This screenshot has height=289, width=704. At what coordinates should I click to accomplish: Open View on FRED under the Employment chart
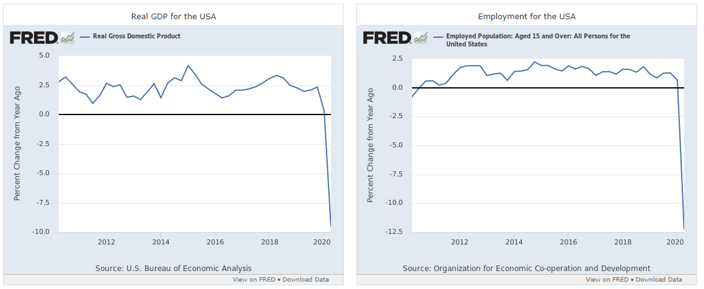(x=607, y=280)
